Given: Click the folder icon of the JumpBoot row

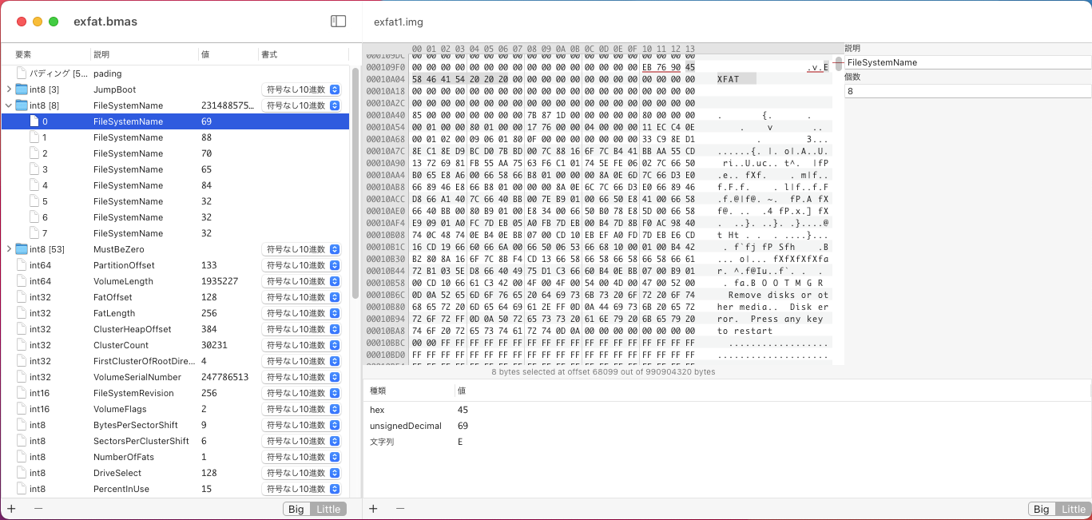Looking at the screenshot, I should click(22, 89).
